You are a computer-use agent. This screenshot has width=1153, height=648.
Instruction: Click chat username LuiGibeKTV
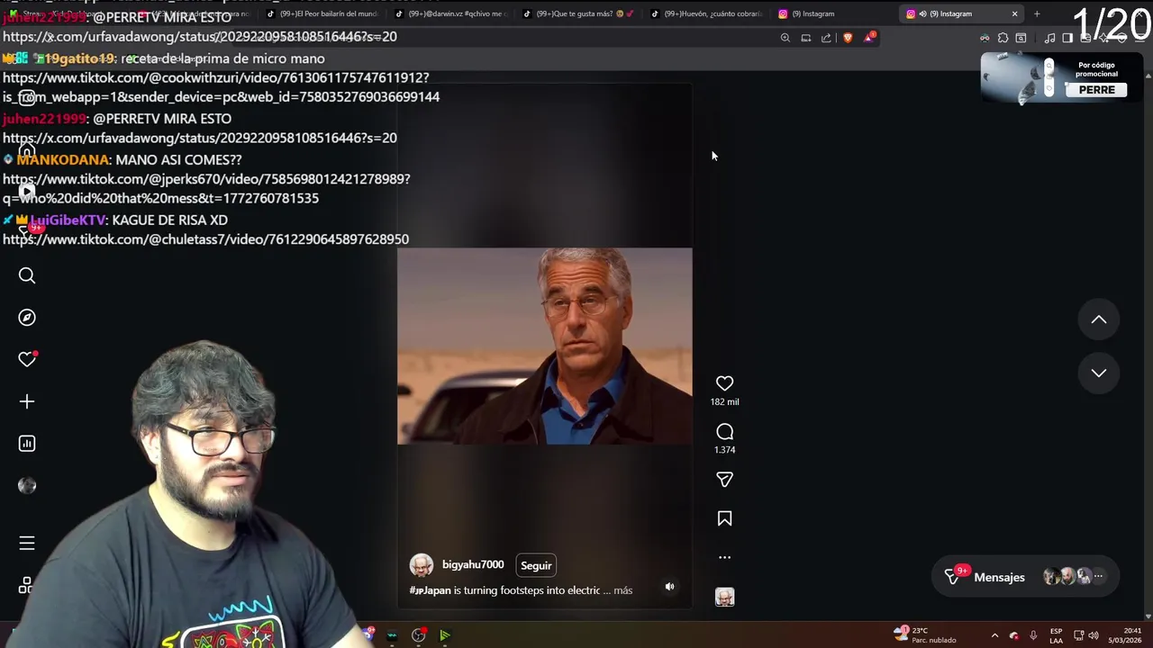tap(68, 220)
